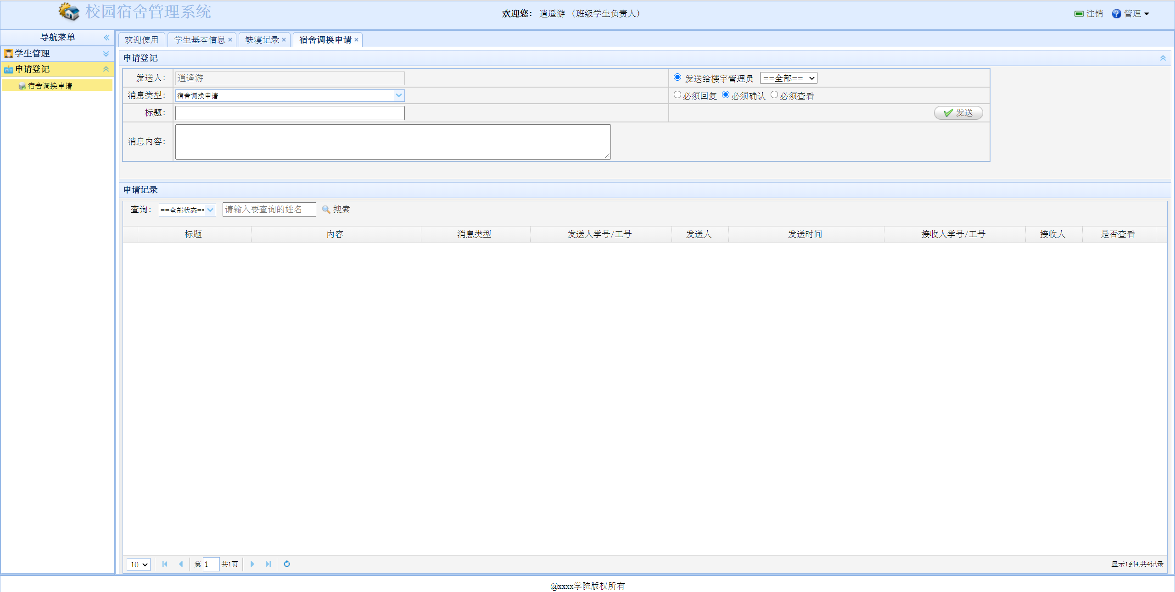
Task: Select 发送给楼宇管理员 radio button
Action: tap(677, 77)
